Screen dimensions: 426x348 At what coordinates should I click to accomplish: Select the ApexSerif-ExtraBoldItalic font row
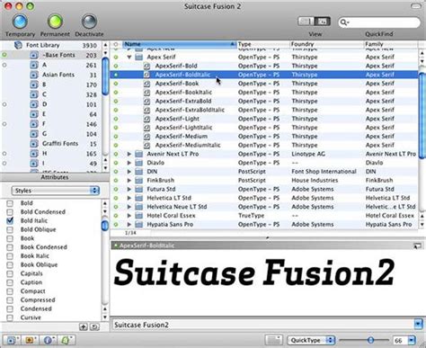click(264, 110)
